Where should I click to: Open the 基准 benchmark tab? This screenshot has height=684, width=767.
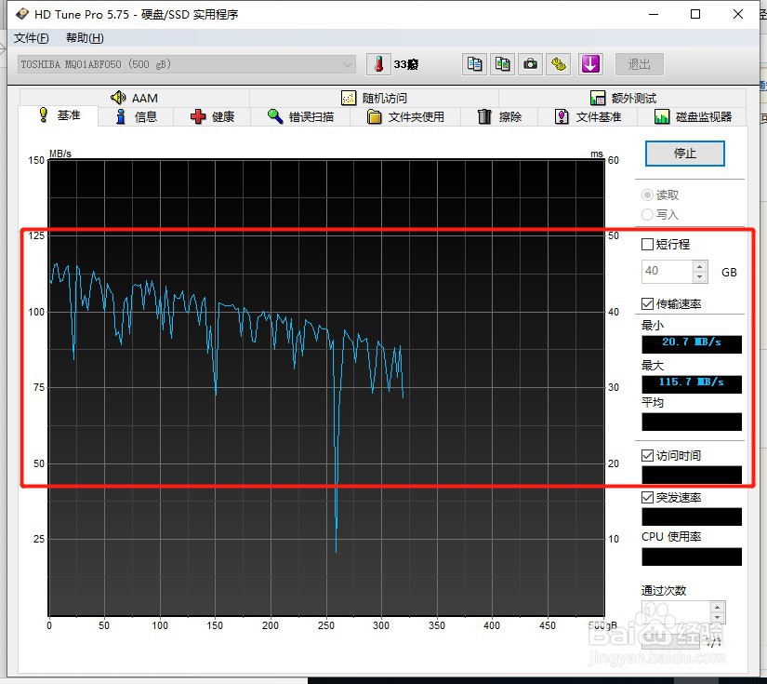59,115
